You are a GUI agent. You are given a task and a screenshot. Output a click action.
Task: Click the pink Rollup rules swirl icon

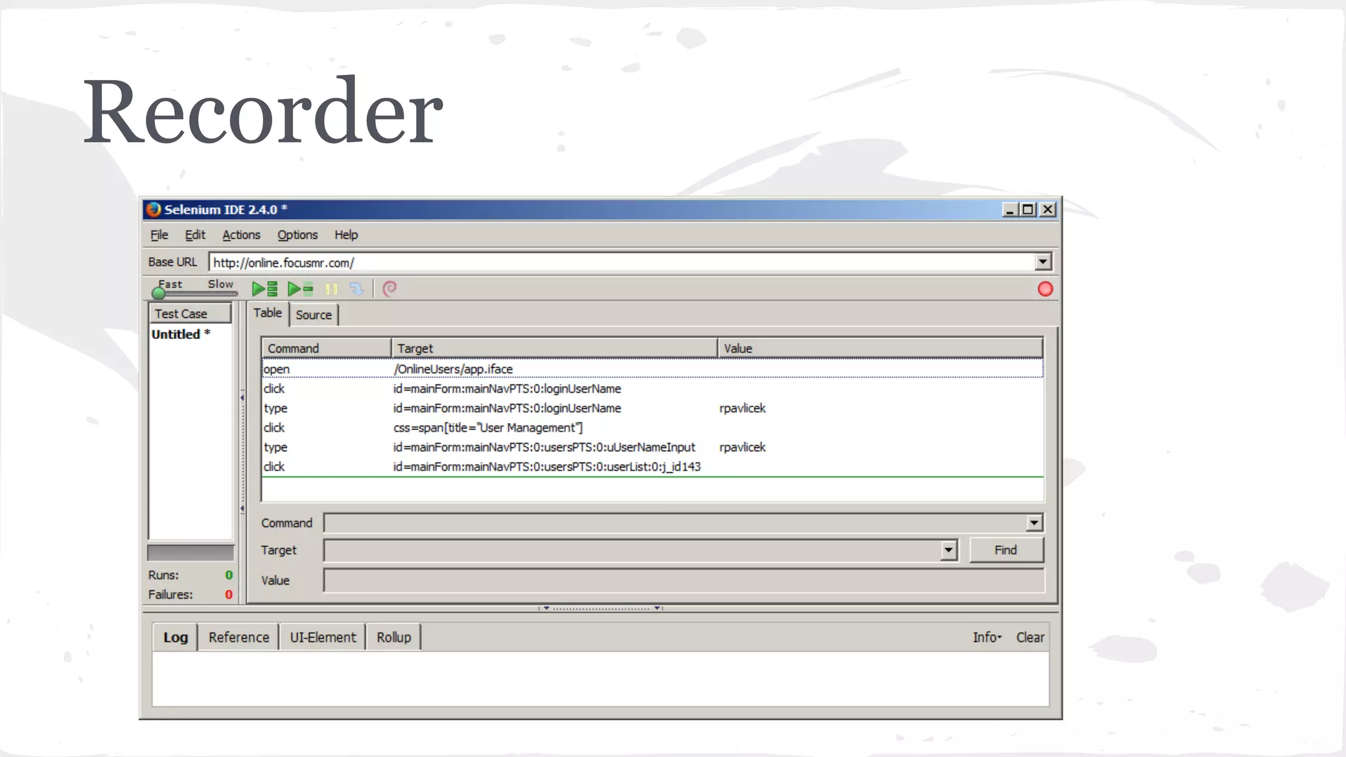coord(389,289)
